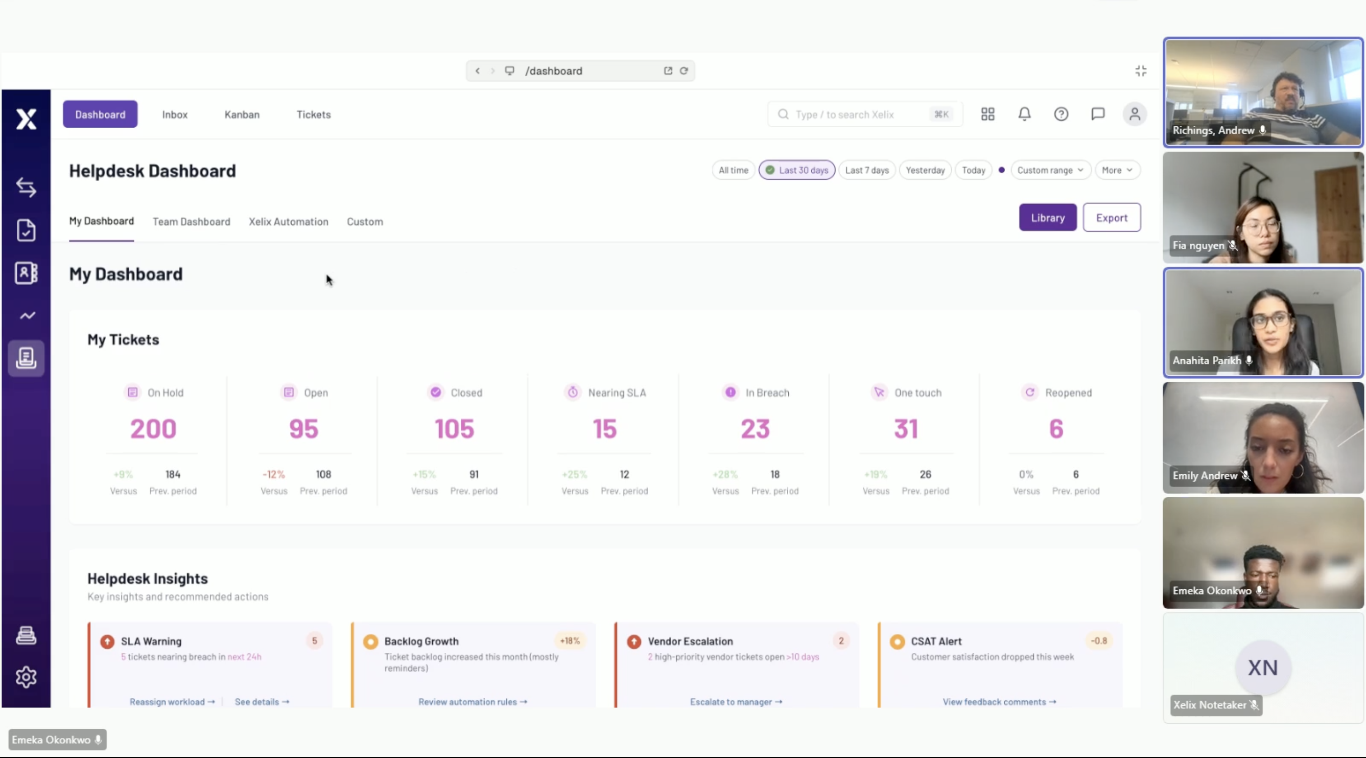This screenshot has height=758, width=1366.
Task: Open the help question mark icon
Action: 1061,115
